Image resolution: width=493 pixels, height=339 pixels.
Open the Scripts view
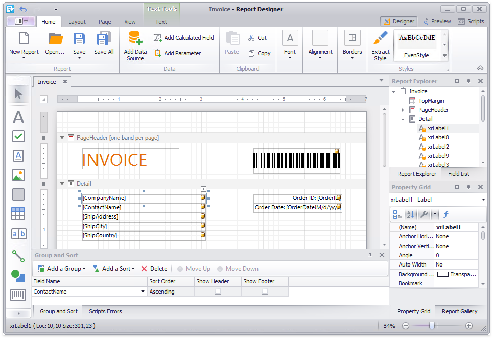click(471, 21)
